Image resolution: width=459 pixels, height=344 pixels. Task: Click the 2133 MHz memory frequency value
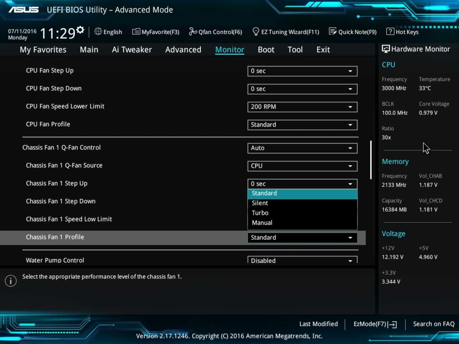tap(394, 185)
